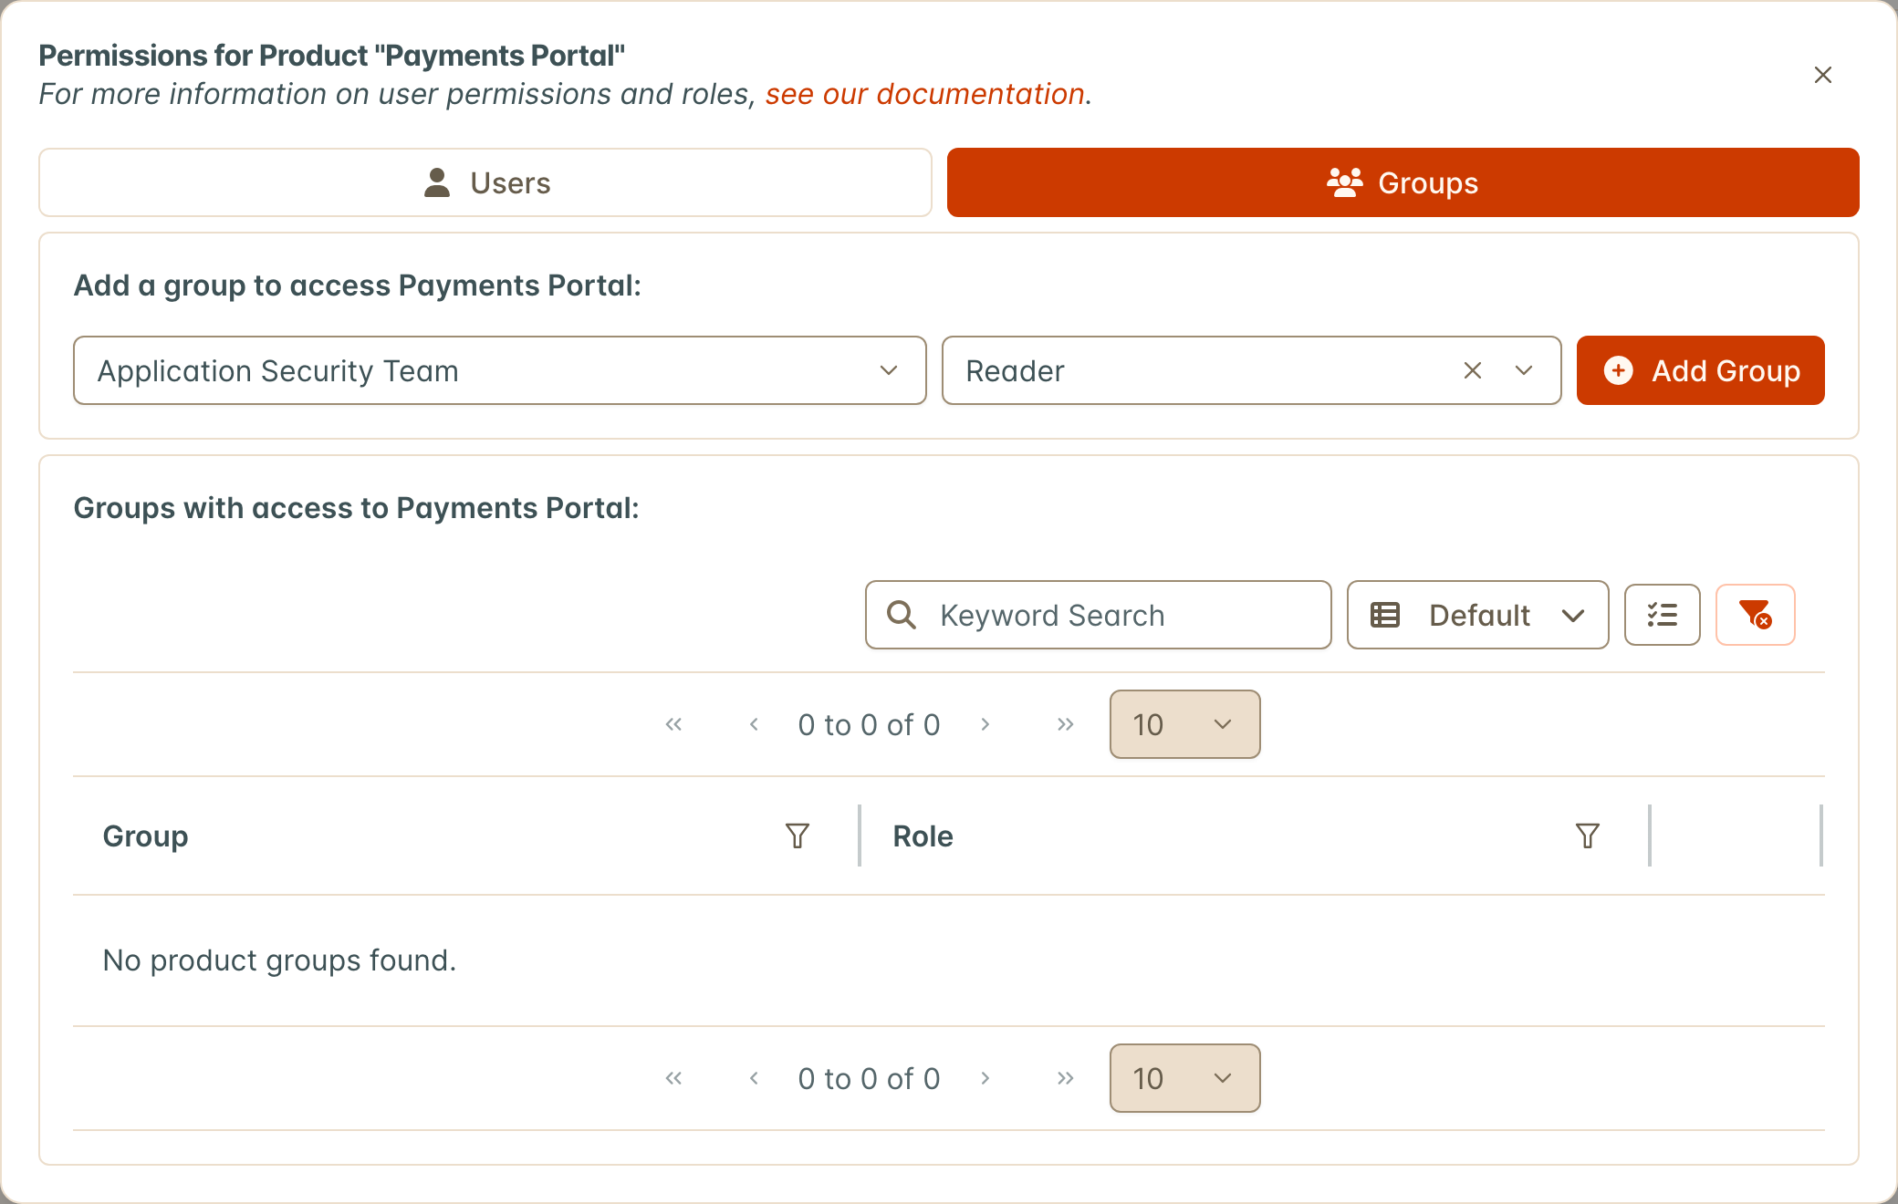This screenshot has height=1204, width=1898.
Task: Sort by the Group column header
Action: [145, 836]
